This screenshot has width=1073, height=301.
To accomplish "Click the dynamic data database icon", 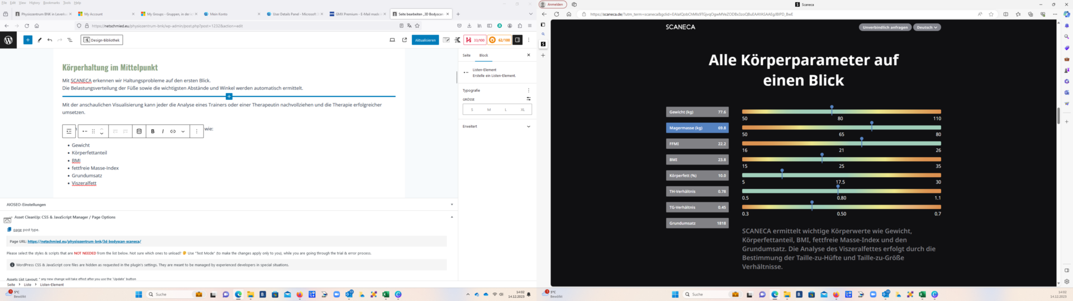I will coord(139,132).
